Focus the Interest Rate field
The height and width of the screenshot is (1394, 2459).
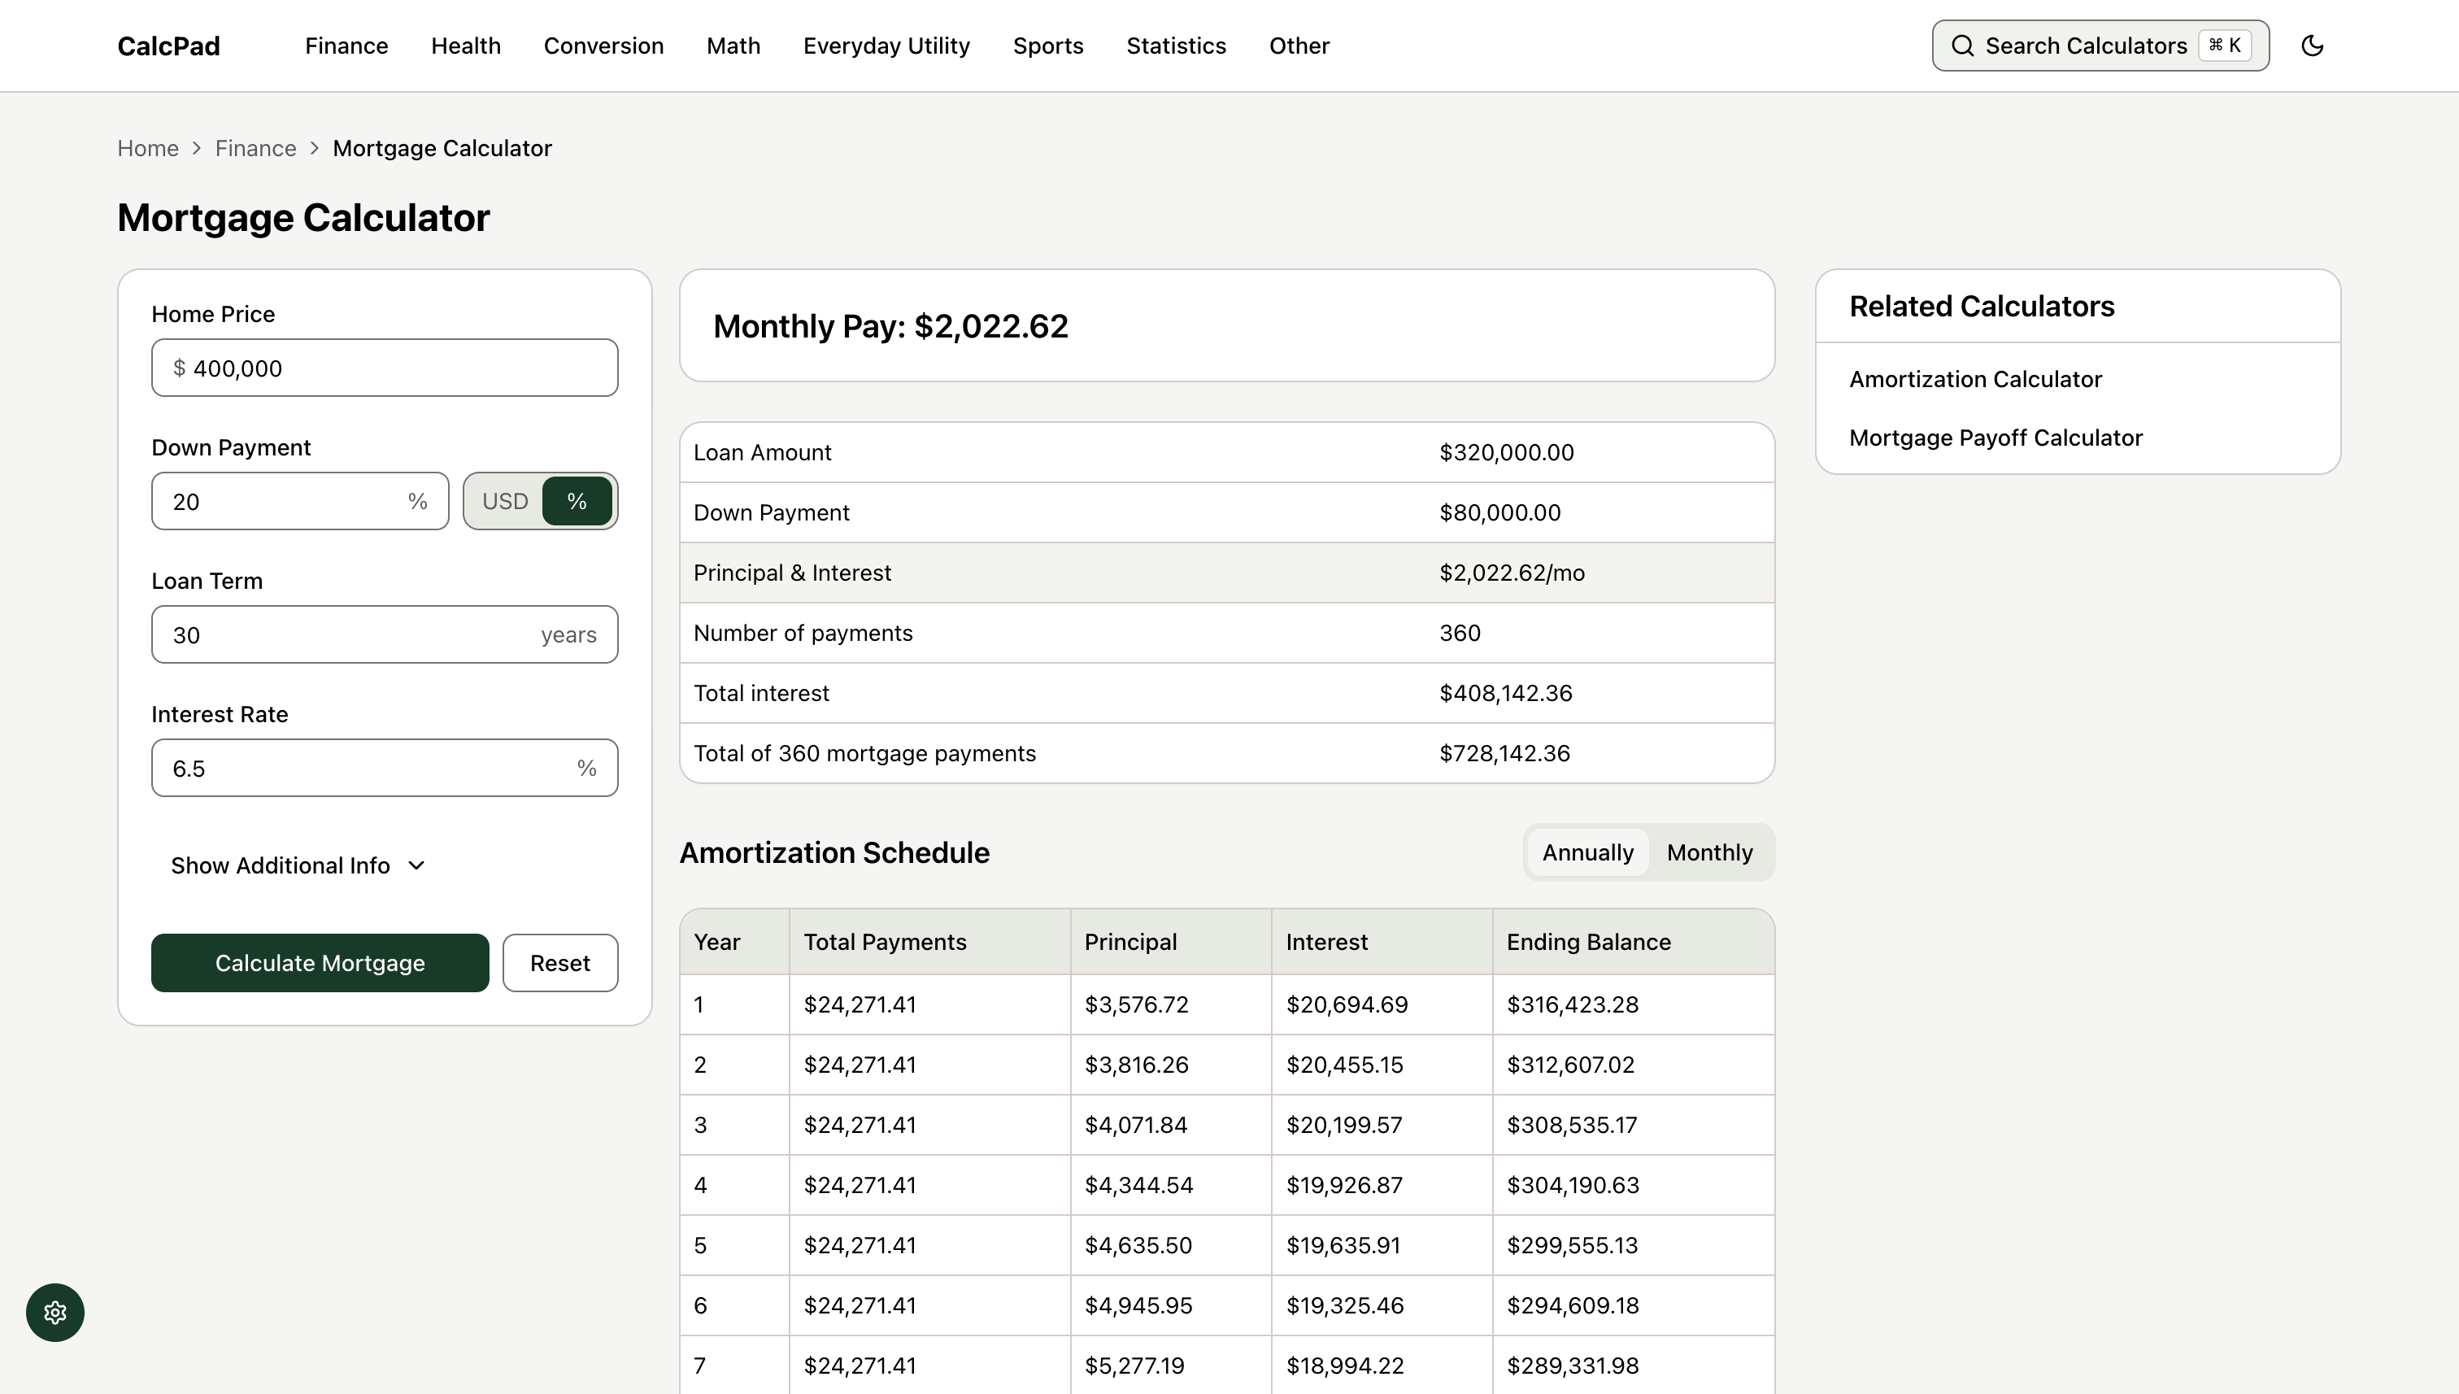385,768
